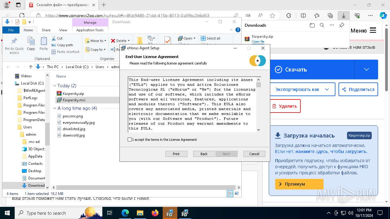The width and height of the screenshot is (390, 219).
Task: Click the Поделиться button
Action: 358,89
